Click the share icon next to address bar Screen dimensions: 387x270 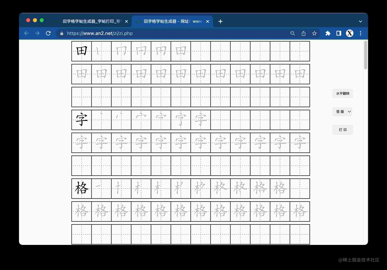coord(303,33)
